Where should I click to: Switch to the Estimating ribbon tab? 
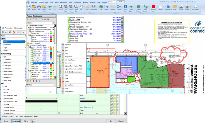tap(64, 3)
